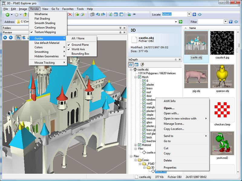
Task: Click Delete in the context menu
Action: [168, 160]
